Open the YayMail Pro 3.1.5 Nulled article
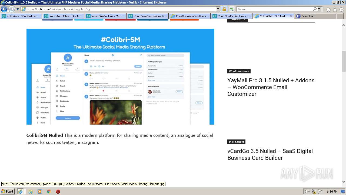Screen dimensions: 346x195 coord(271,87)
